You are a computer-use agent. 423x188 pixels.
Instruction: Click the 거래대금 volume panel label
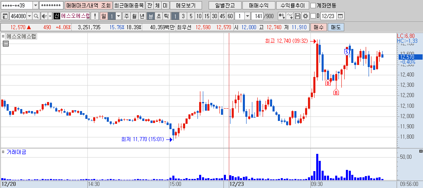coord(16,152)
